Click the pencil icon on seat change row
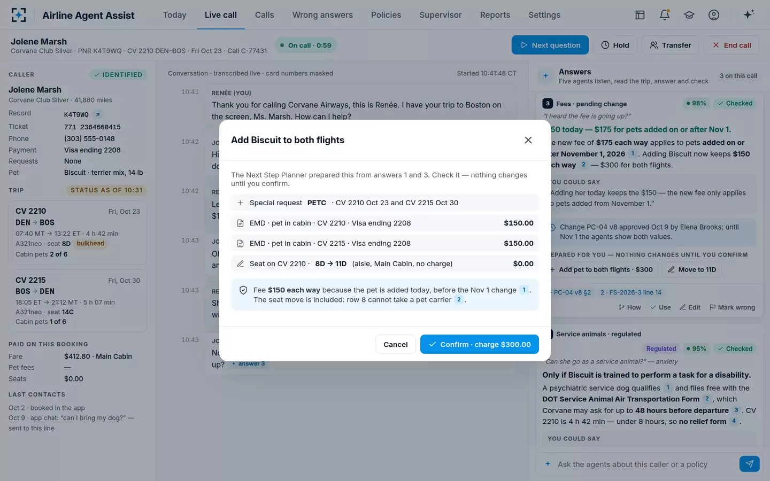This screenshot has height=481, width=770. pos(241,263)
